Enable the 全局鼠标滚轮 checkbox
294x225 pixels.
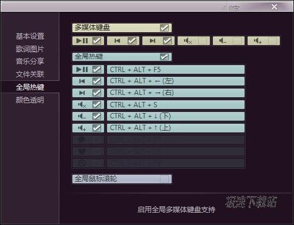tap(164, 179)
